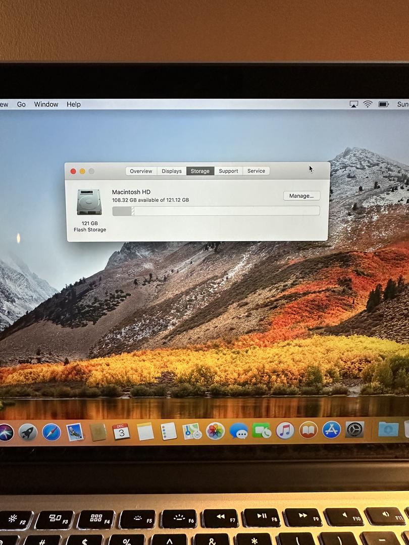Viewport: 409px width, 545px height.
Task: Click the Macintosh HD storage usage bar
Action: [216, 211]
